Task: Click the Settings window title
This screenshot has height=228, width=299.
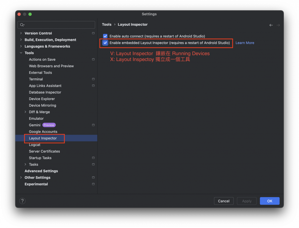Action: coord(149,14)
